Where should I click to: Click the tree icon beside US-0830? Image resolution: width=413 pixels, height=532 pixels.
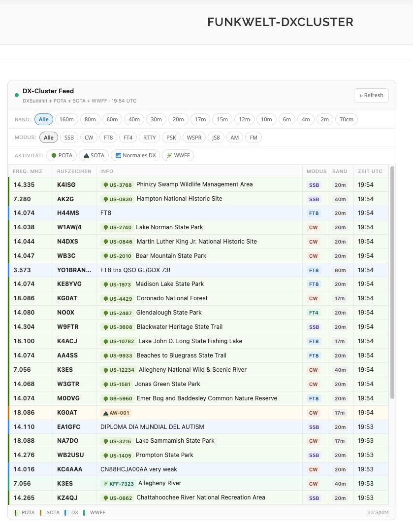click(x=106, y=199)
